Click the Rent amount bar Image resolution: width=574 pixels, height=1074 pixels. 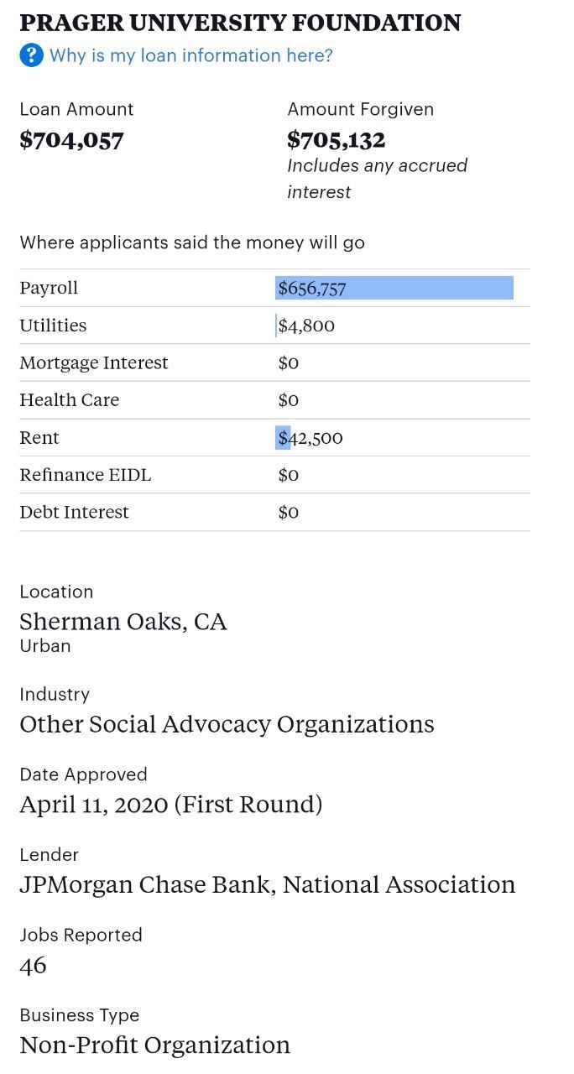[284, 438]
